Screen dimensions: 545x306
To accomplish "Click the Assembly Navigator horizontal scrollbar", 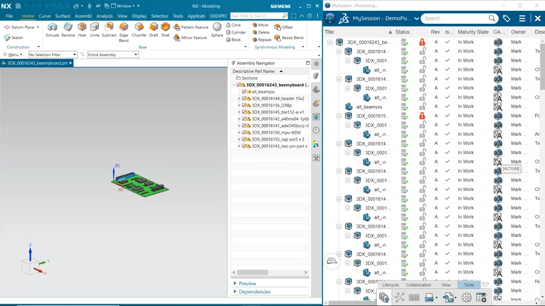I will (252, 273).
